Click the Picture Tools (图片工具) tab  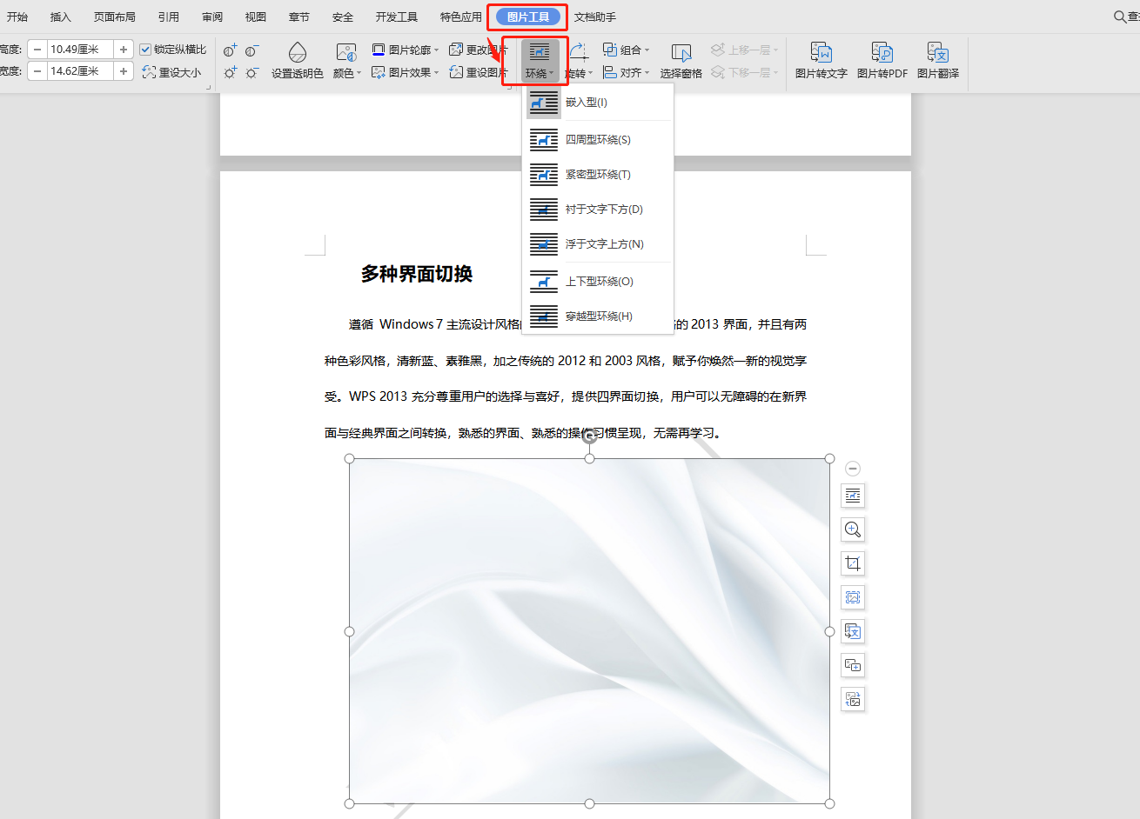(x=528, y=17)
